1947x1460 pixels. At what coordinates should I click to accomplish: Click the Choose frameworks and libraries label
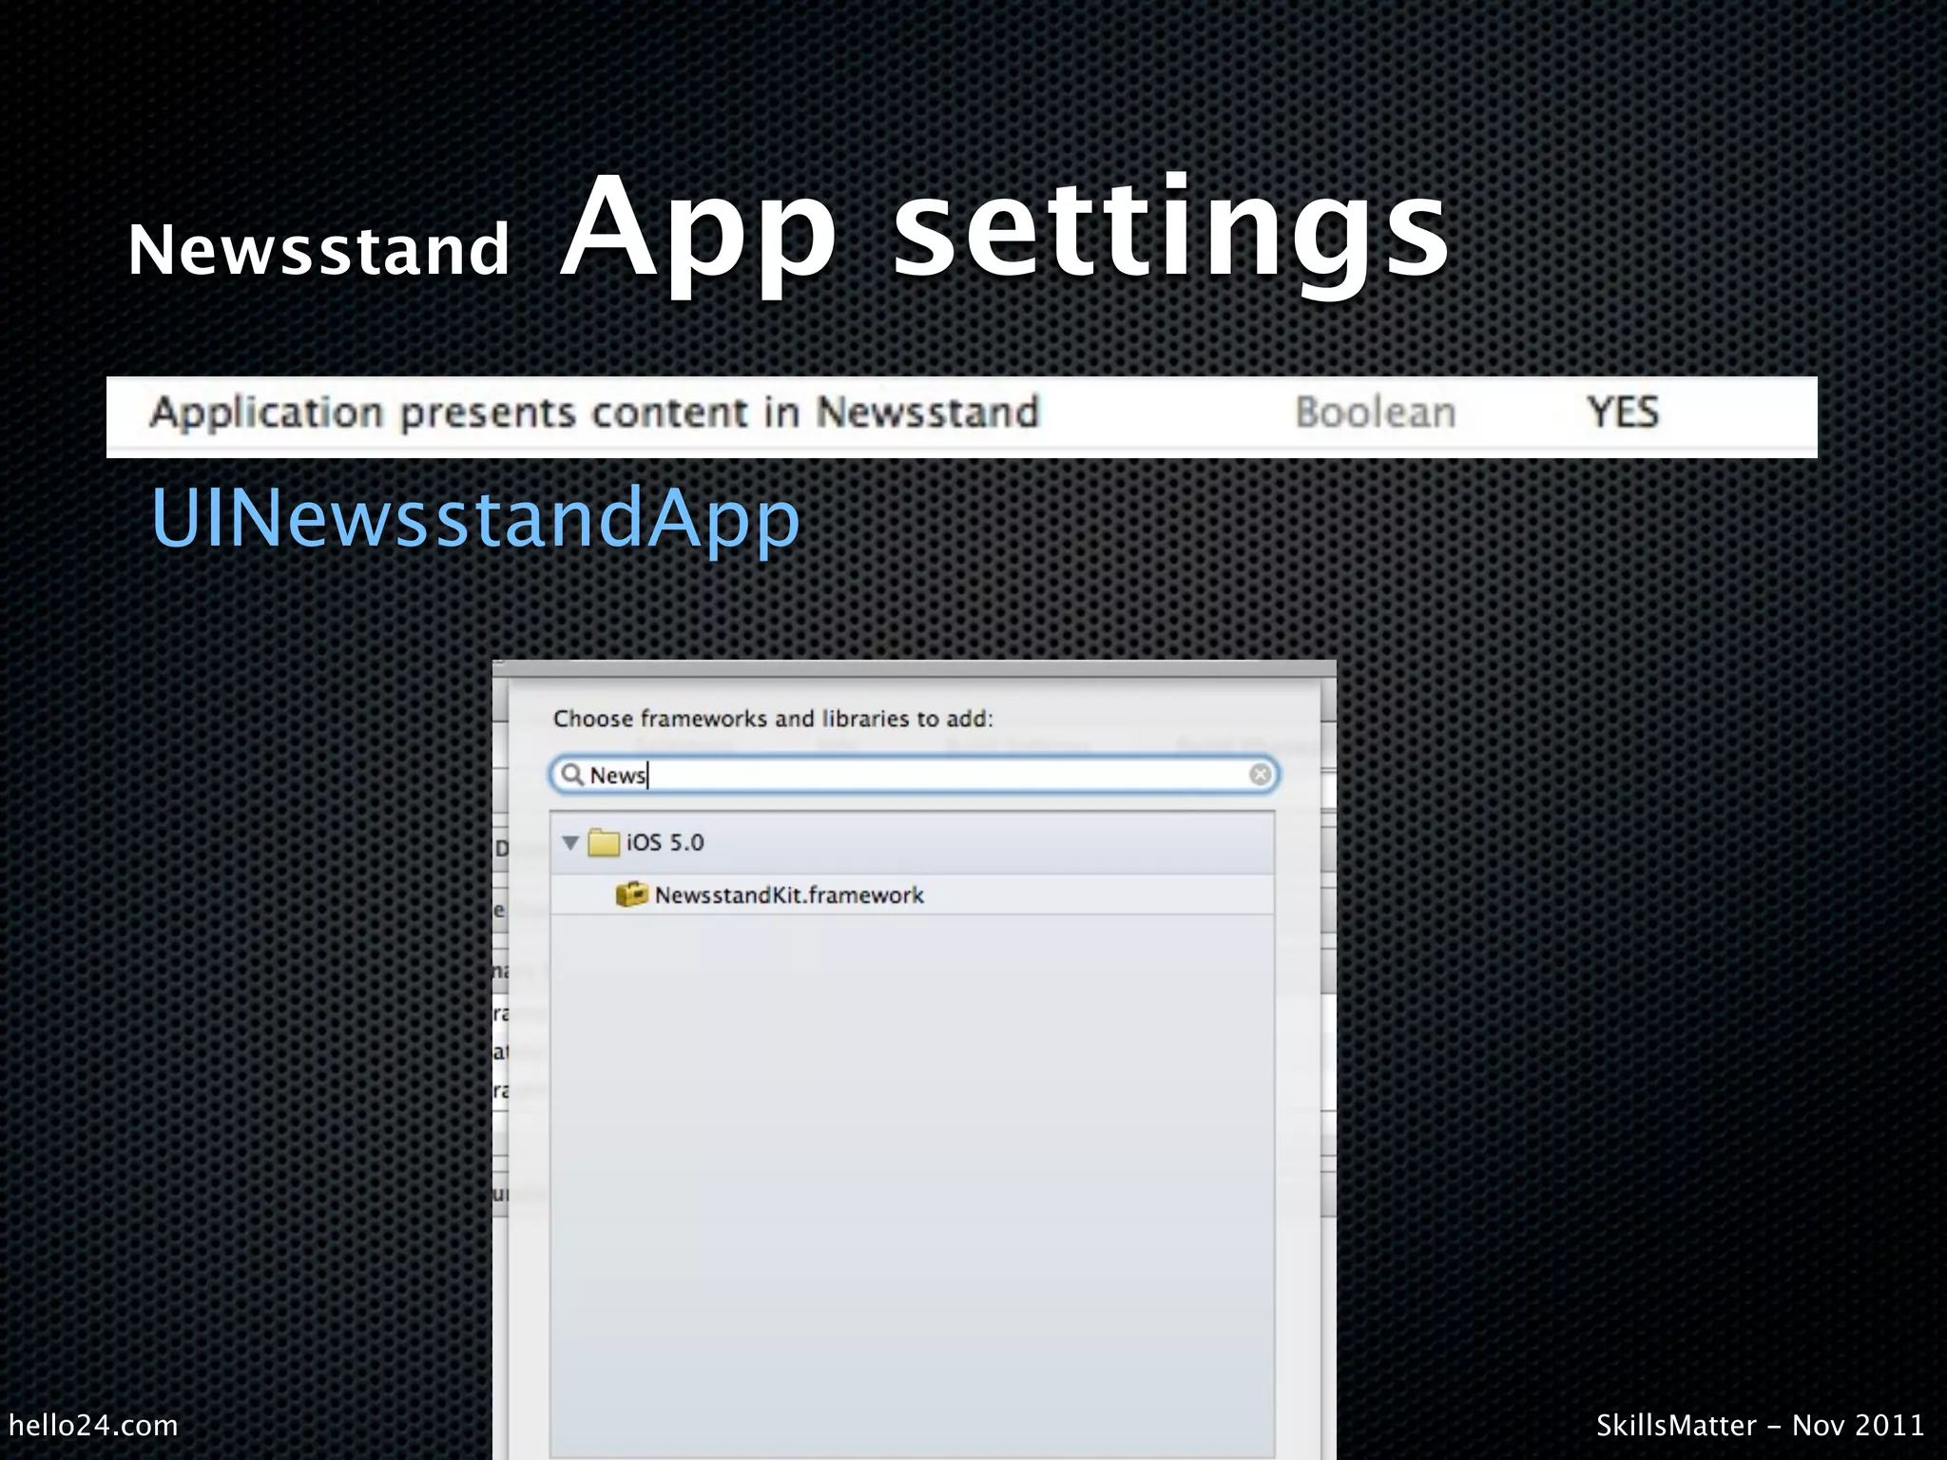point(773,719)
